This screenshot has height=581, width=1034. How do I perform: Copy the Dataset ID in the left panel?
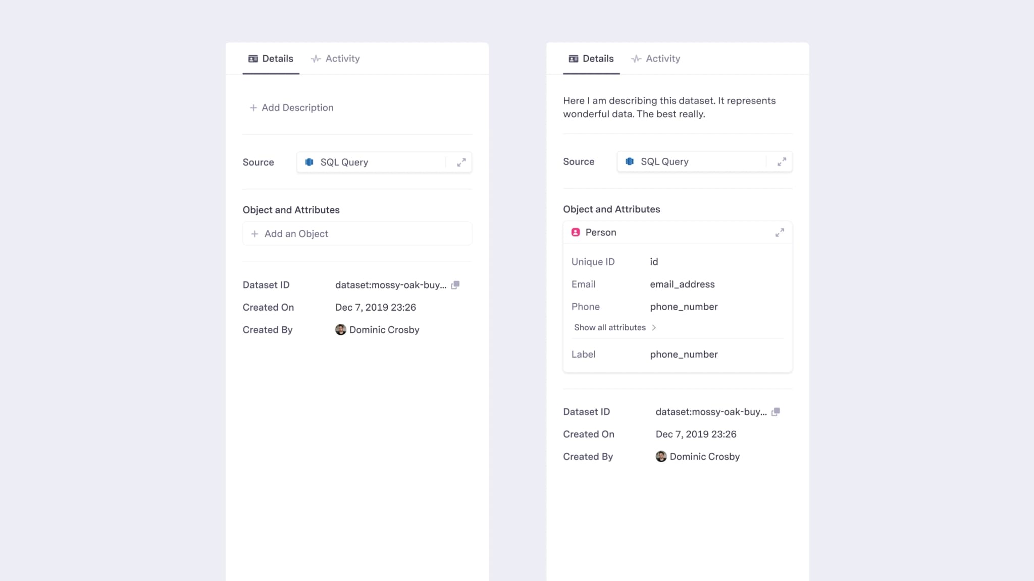coord(455,285)
